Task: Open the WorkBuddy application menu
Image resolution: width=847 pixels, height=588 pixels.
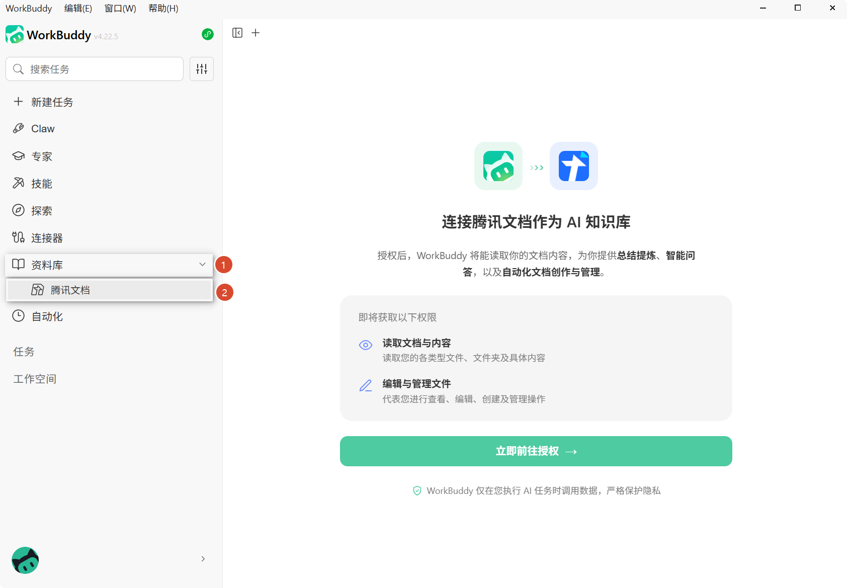Action: [29, 9]
